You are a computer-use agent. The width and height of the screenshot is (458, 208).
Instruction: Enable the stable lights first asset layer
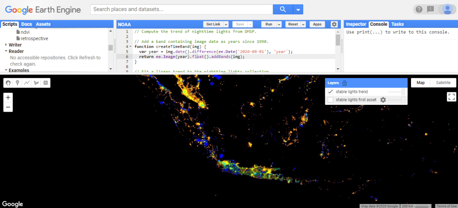tap(331, 100)
